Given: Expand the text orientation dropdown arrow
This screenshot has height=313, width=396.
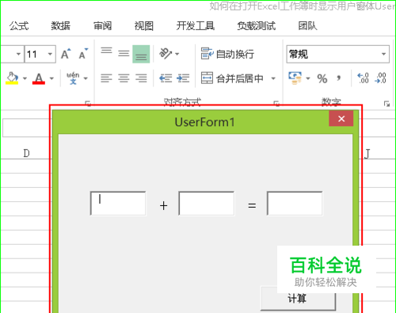Looking at the screenshot, I should point(177,54).
